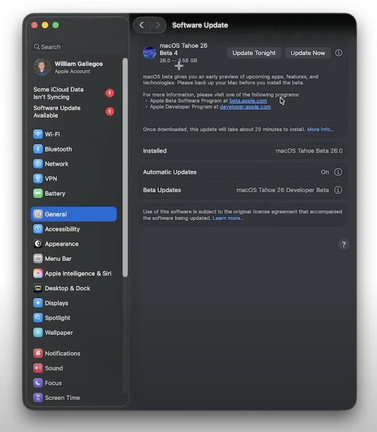Open Accessibility settings icon
377x432 pixels.
click(x=38, y=229)
